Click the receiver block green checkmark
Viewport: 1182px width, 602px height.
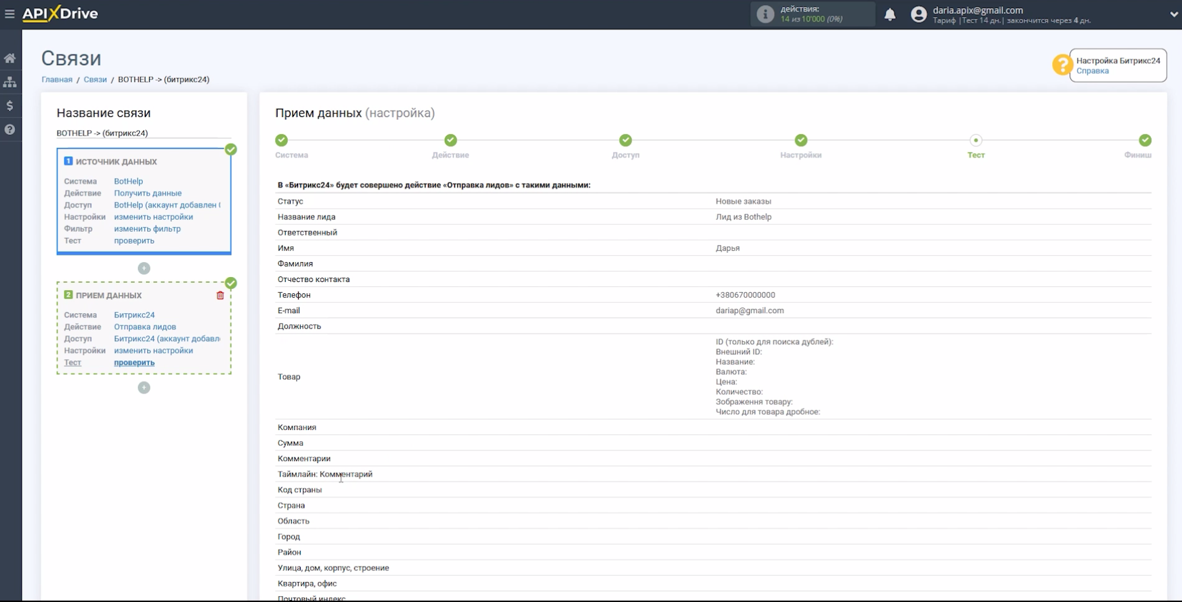click(x=231, y=283)
